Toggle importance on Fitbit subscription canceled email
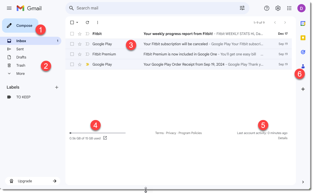 87,44
